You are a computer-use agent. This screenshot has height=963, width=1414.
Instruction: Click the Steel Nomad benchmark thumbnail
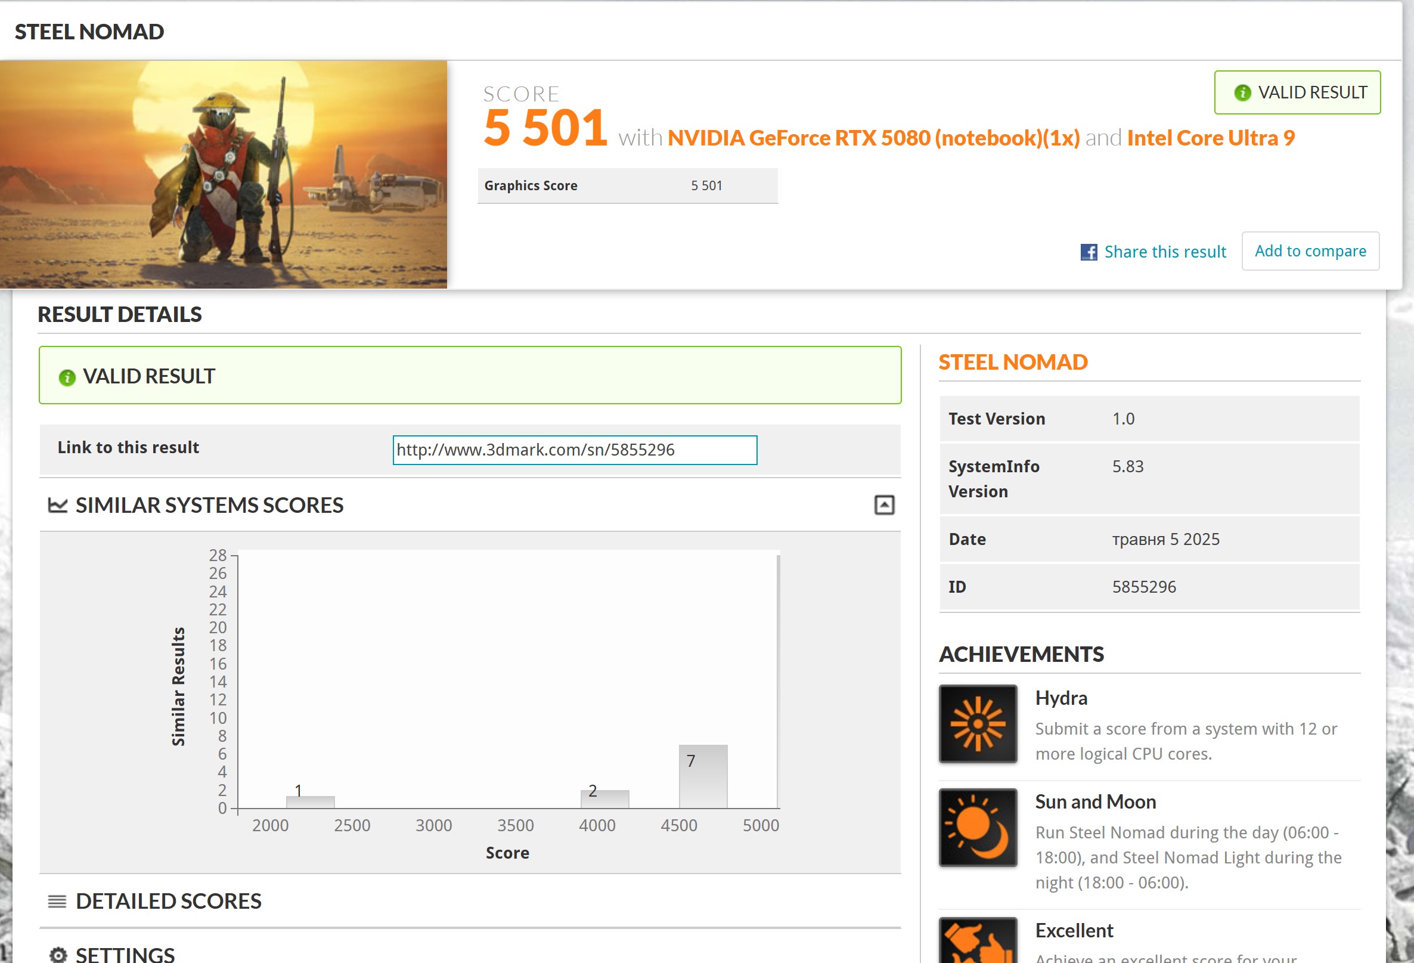pos(224,174)
